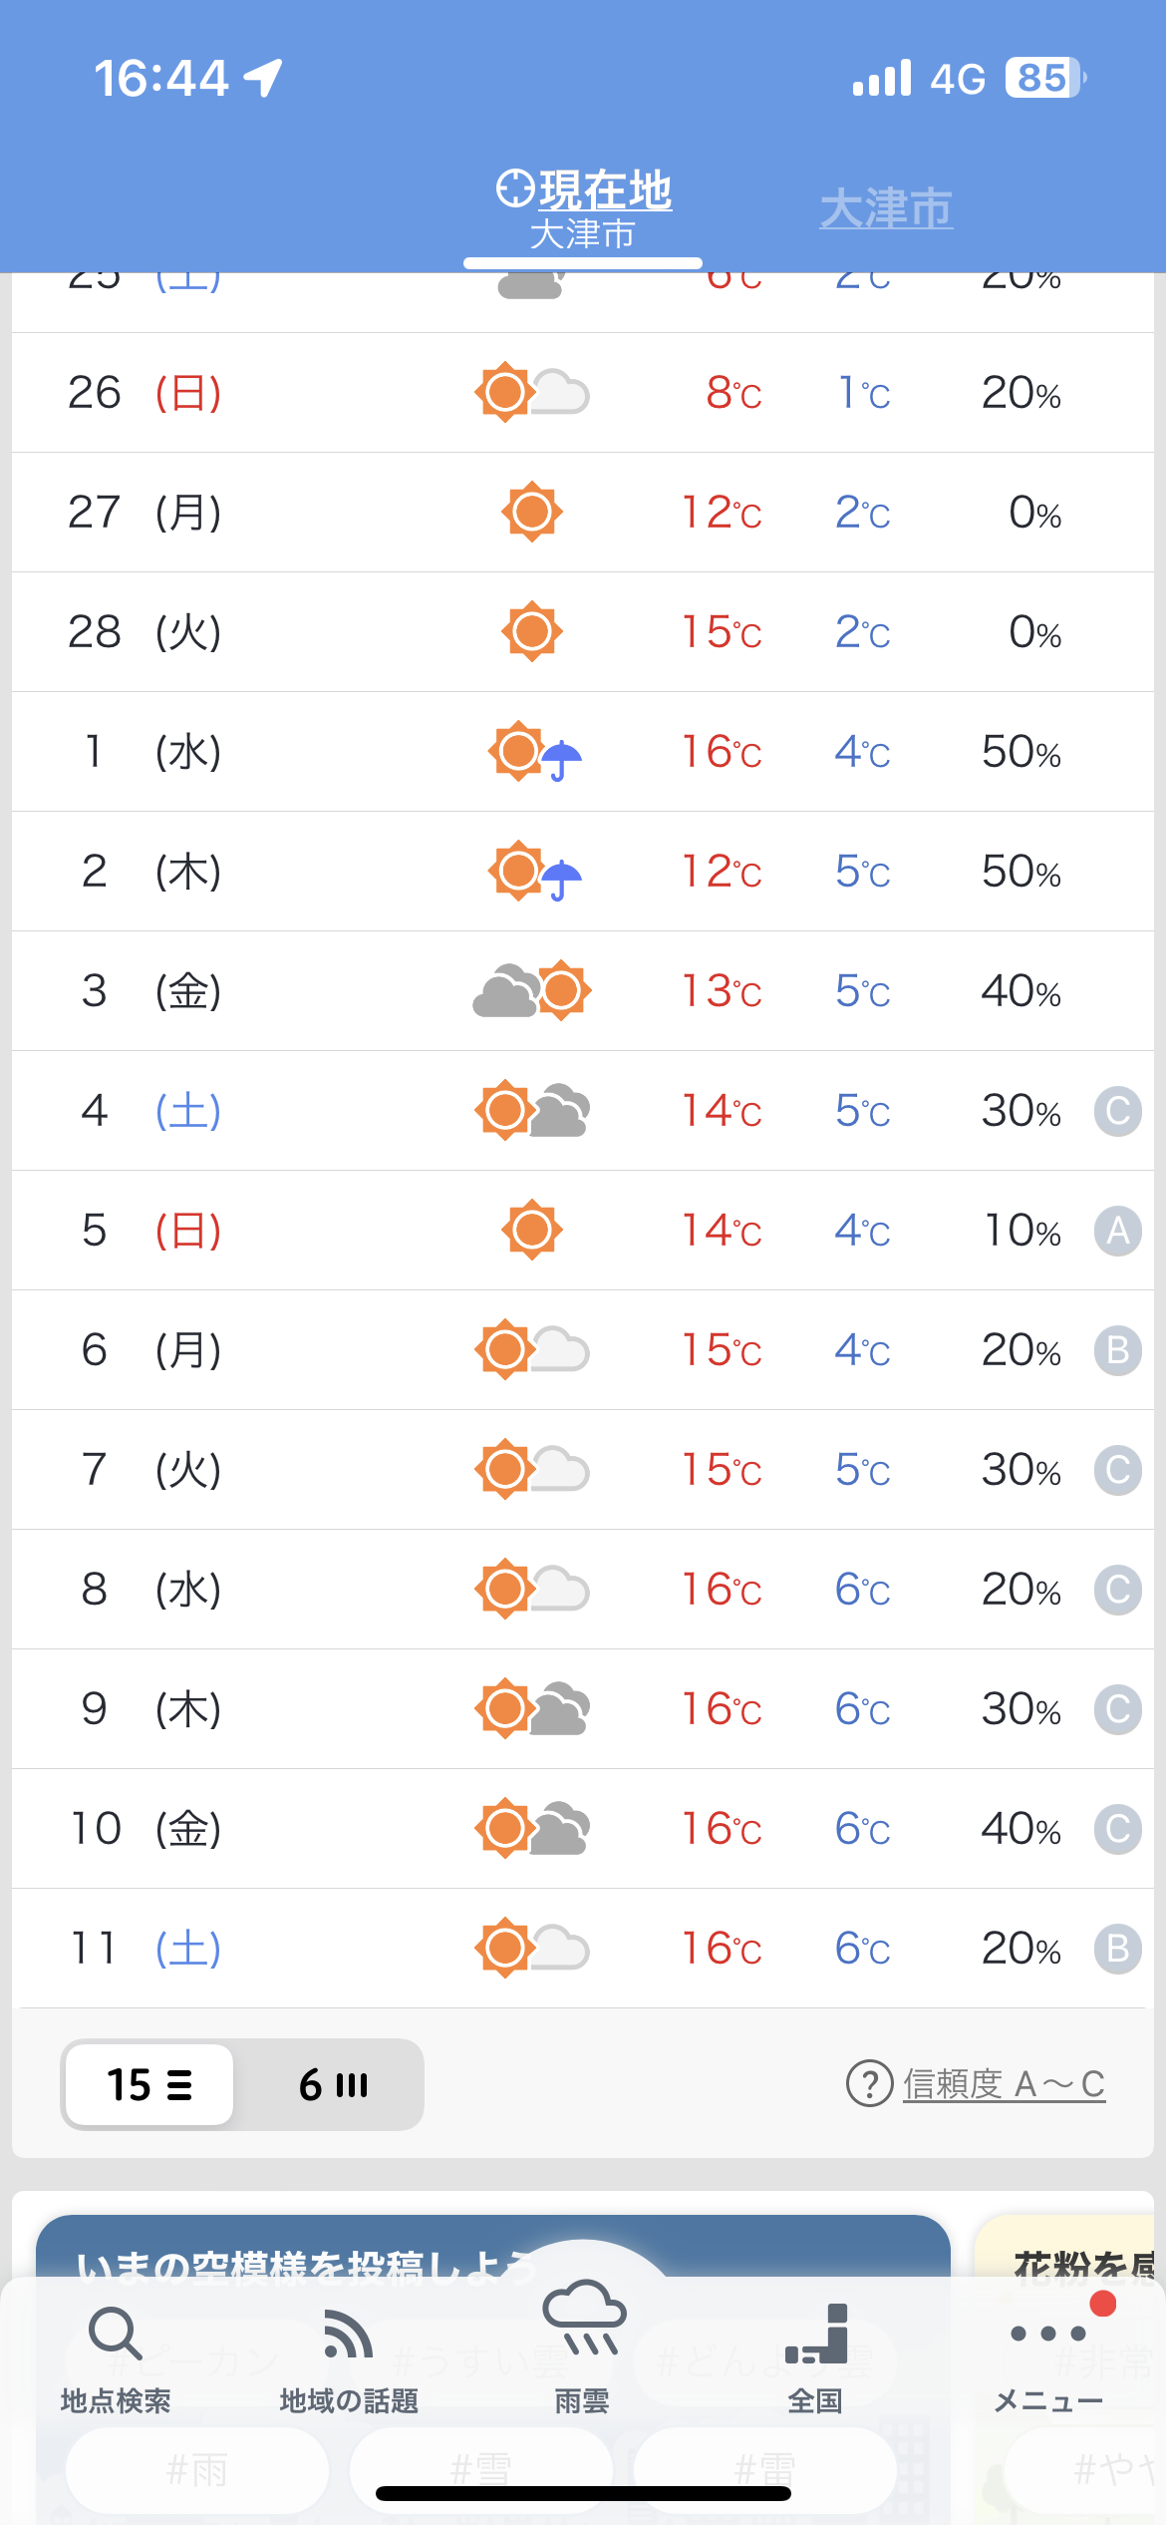This screenshot has width=1166, height=2525.
Task: Tap the cloudy-then-sunny icon for day 3 (金)
Action: coord(532,991)
